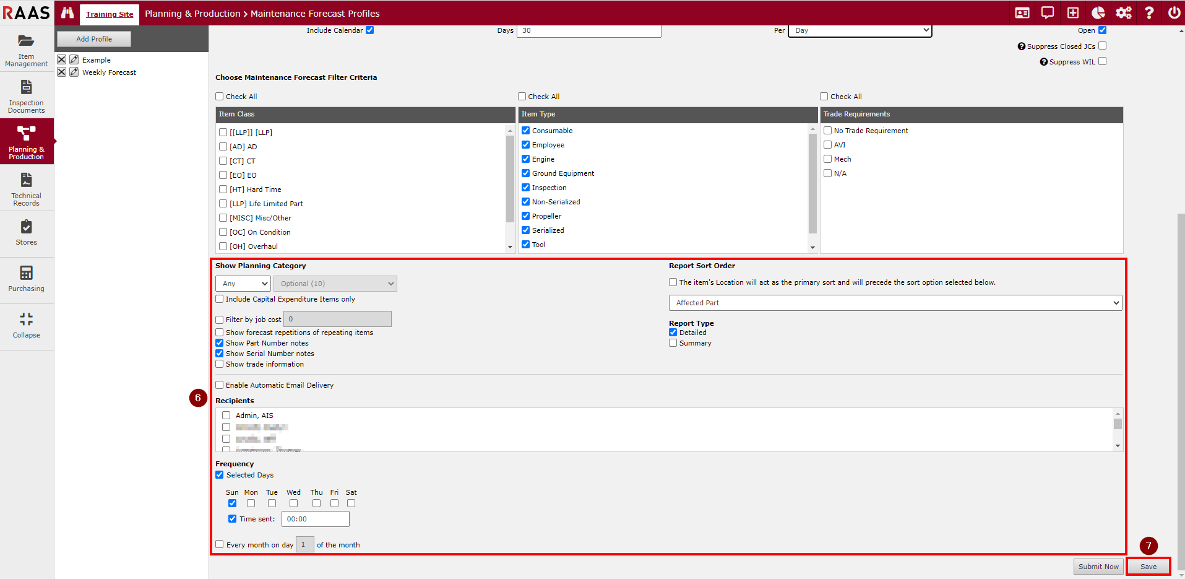
Task: Open the settings gears icon
Action: (x=1124, y=13)
